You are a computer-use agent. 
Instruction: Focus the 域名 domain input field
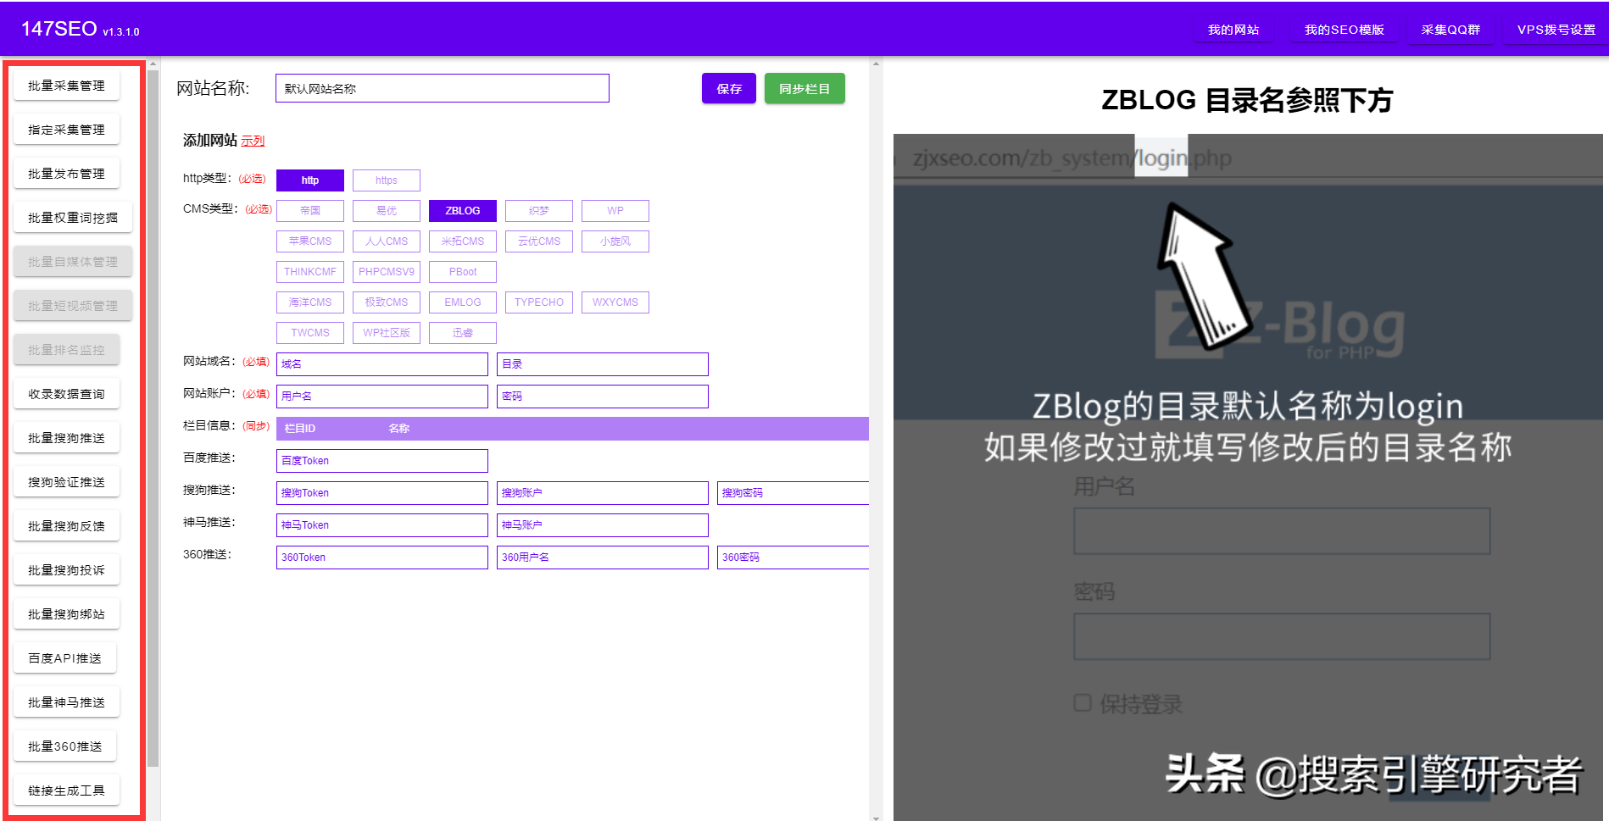tap(381, 364)
